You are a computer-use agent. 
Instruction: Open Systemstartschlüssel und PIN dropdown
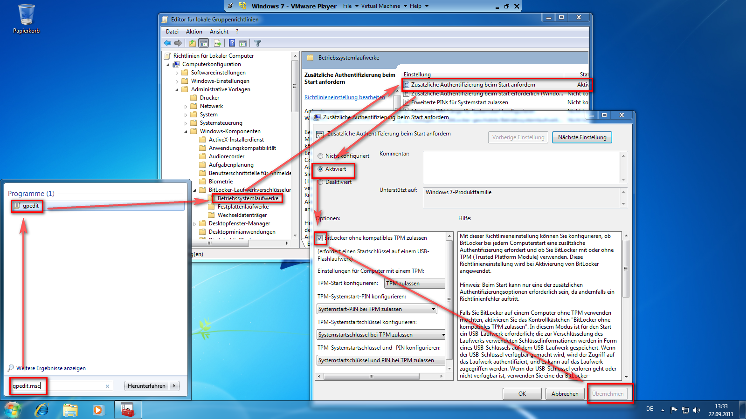pos(381,360)
